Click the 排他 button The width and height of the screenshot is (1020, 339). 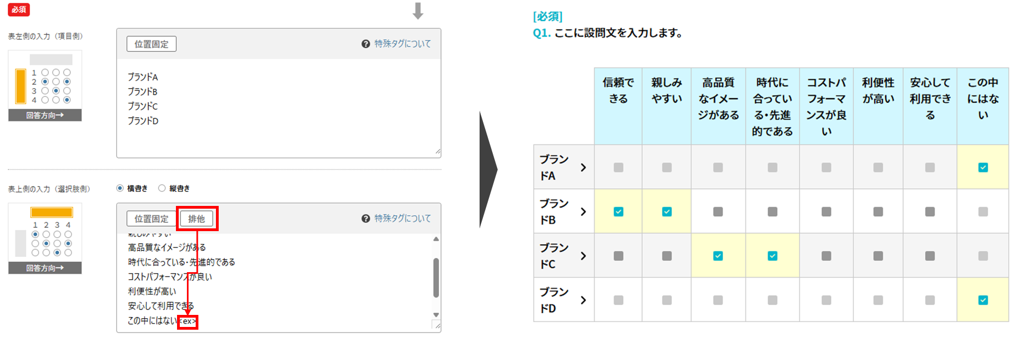tap(196, 219)
